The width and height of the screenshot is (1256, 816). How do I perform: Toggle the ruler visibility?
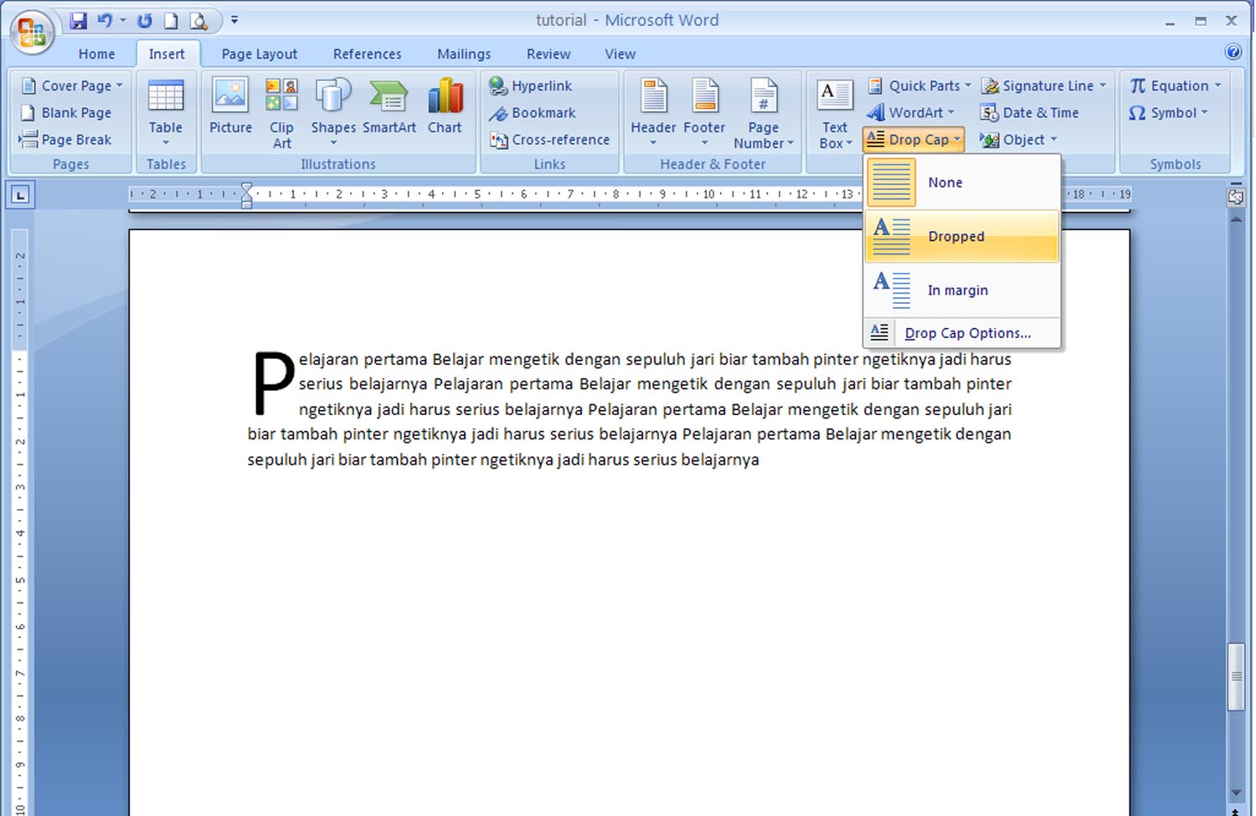(1238, 196)
